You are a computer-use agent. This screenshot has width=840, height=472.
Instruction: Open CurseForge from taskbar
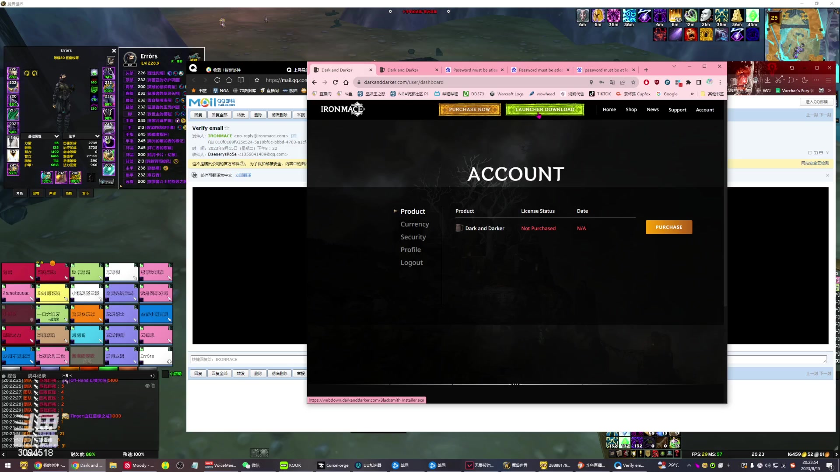[333, 465]
